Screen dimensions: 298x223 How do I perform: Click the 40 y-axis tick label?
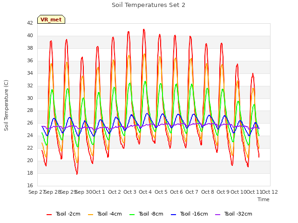point(30,36)
